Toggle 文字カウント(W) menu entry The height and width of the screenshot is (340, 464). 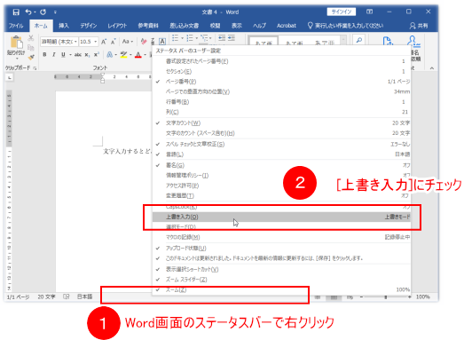pyautogui.click(x=281, y=123)
